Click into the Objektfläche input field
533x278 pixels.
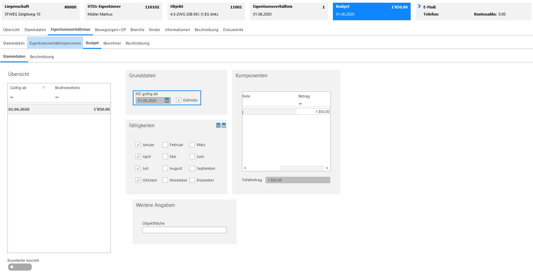pos(185,230)
